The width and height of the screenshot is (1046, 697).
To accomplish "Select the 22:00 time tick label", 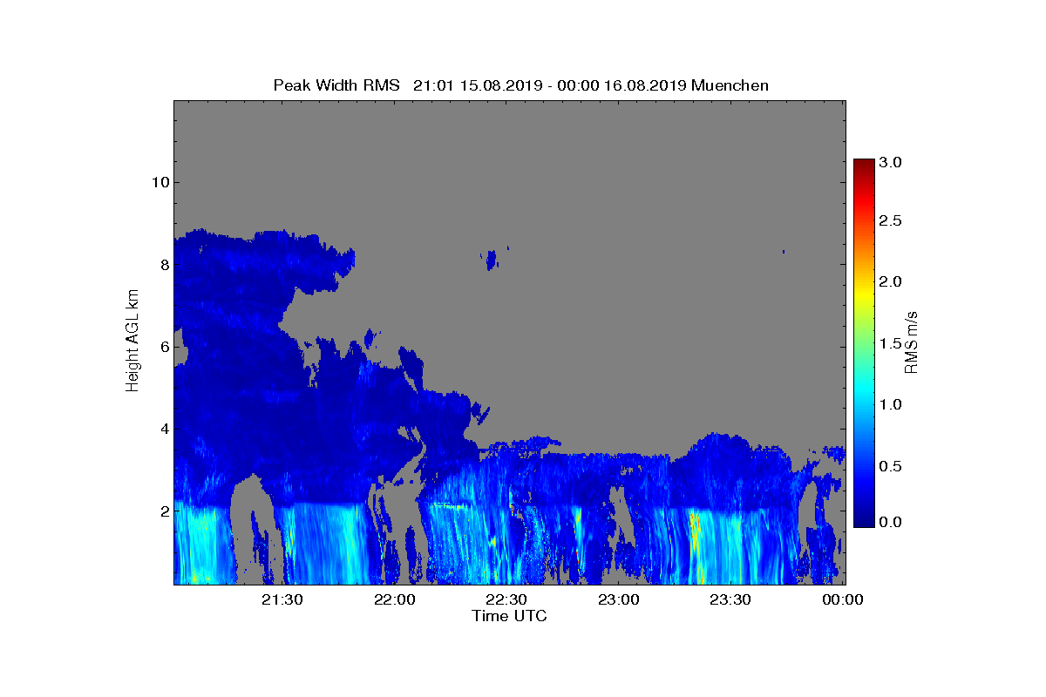I will (397, 599).
